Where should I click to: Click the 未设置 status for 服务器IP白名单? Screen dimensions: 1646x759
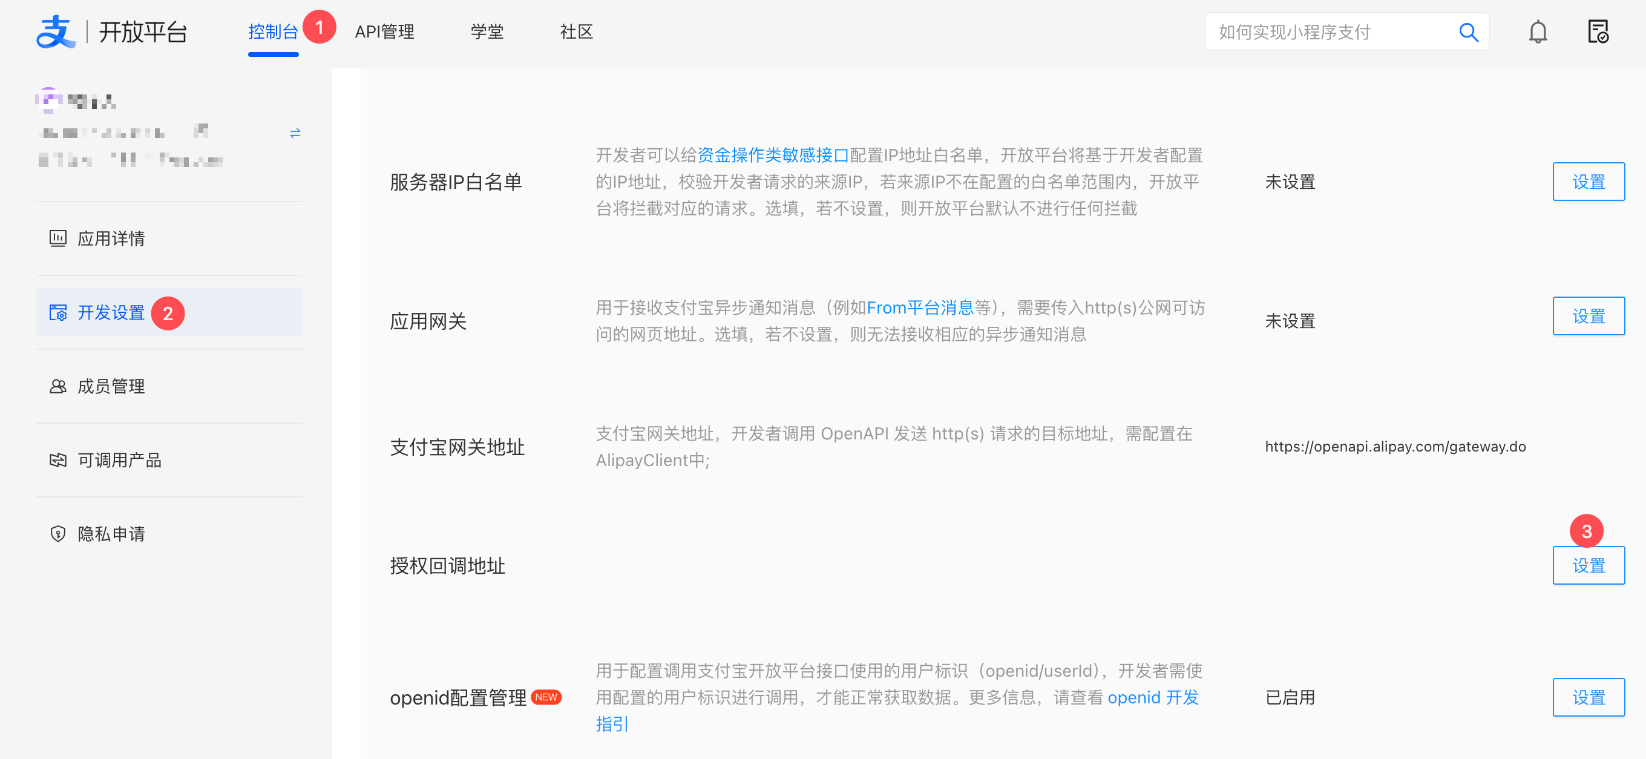1290,182
